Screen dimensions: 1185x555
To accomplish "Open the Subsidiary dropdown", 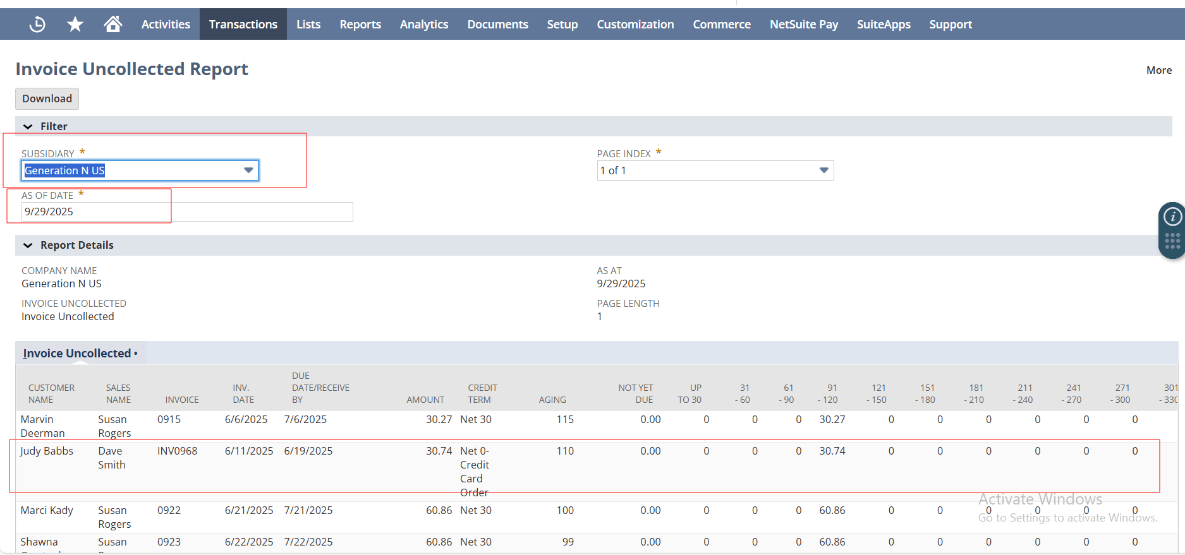I will pos(248,170).
